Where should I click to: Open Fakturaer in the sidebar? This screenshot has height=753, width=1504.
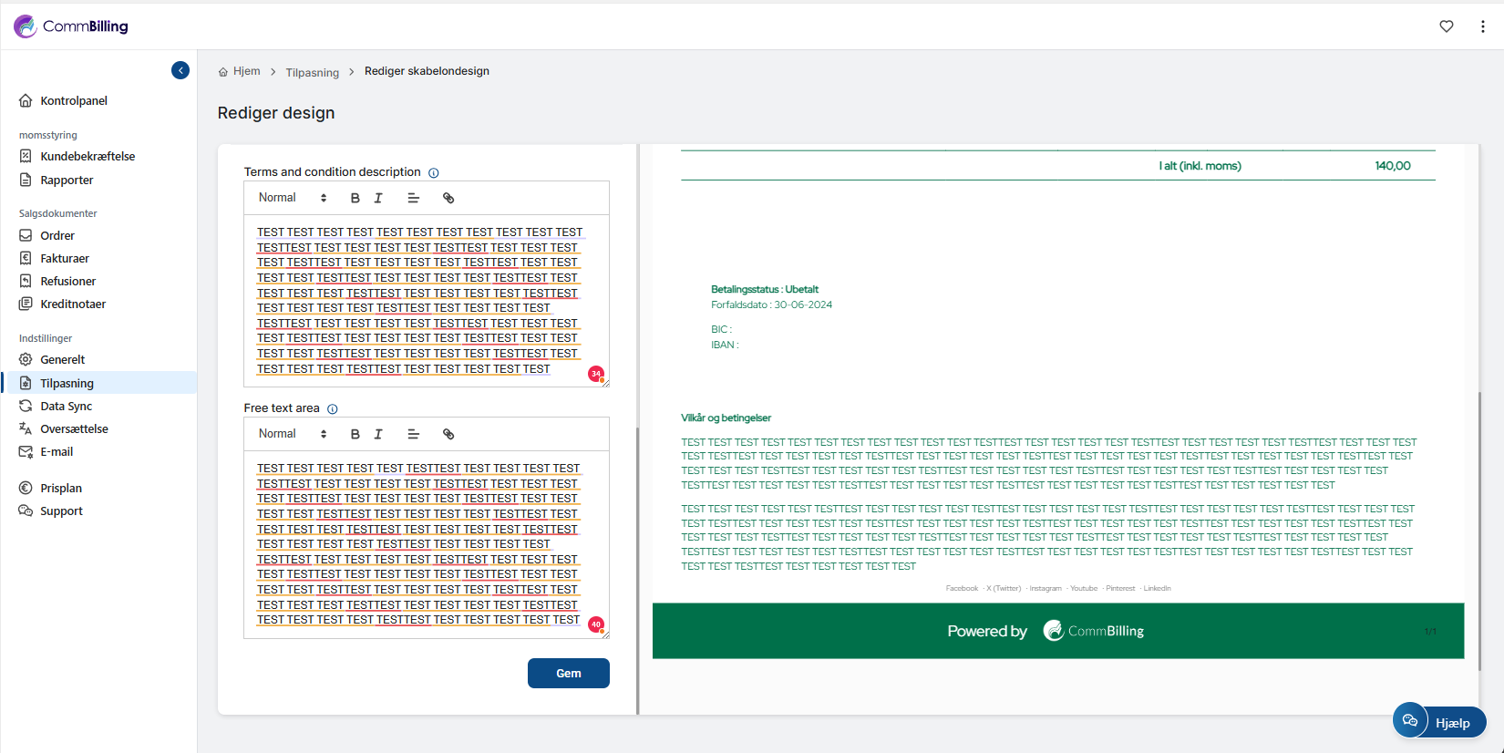[65, 259]
